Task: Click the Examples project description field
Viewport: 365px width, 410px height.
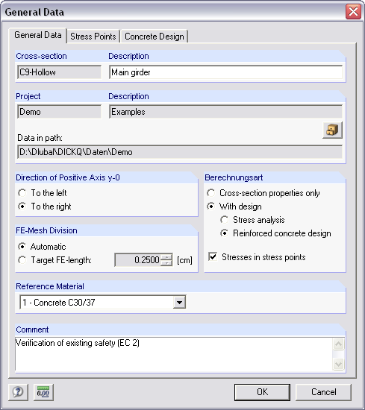Action: [225, 112]
